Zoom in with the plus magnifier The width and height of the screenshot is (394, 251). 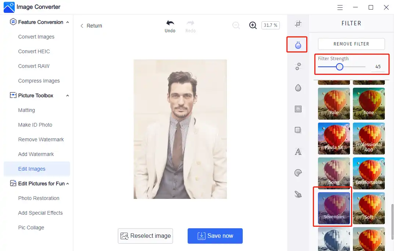253,25
